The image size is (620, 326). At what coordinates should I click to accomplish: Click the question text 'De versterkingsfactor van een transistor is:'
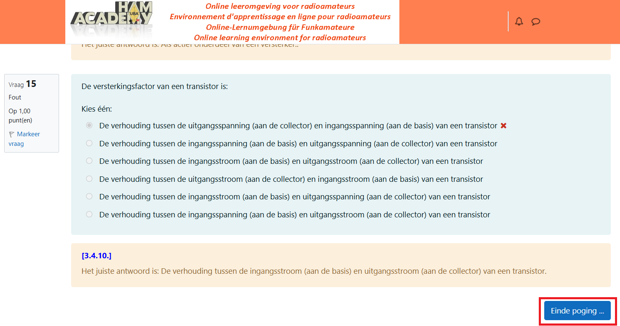(x=155, y=87)
